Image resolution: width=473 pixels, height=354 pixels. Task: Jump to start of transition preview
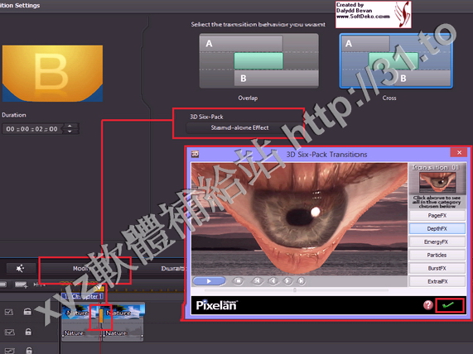[x=257, y=280]
